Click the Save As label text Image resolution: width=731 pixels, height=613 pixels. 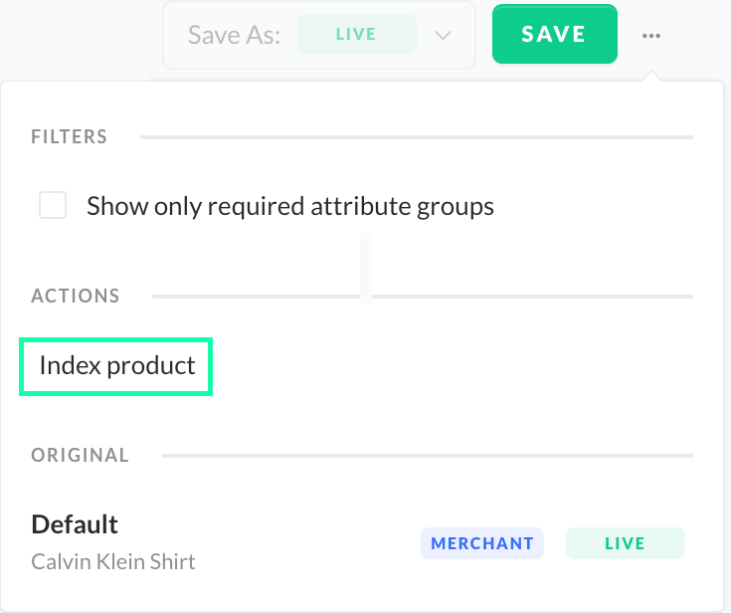point(234,35)
